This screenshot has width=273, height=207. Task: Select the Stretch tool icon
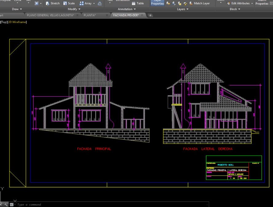[47, 3]
